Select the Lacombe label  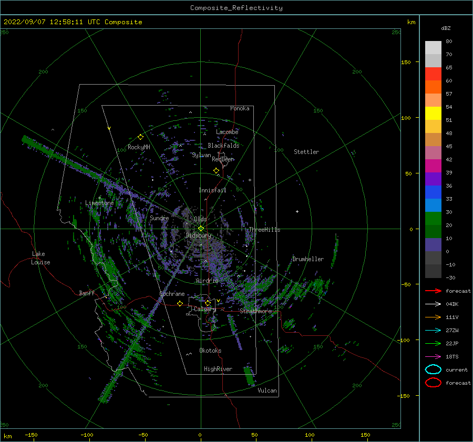[x=227, y=132]
